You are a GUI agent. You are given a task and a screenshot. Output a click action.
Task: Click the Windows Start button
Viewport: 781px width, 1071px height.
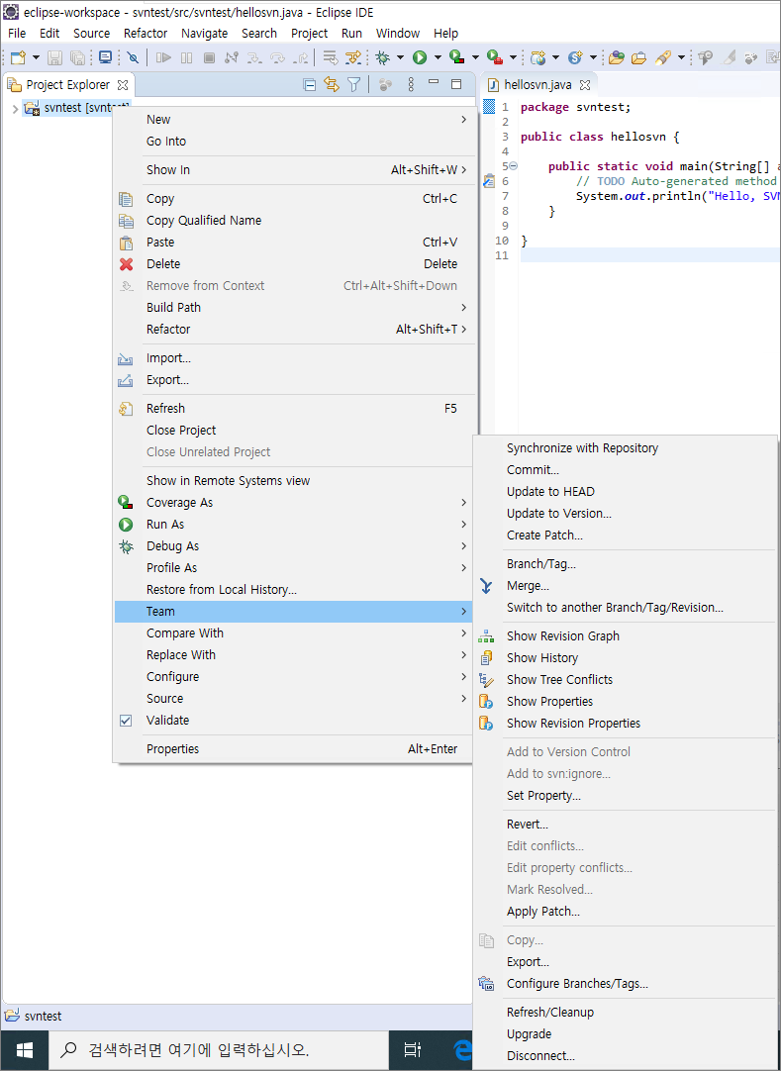(25, 1050)
